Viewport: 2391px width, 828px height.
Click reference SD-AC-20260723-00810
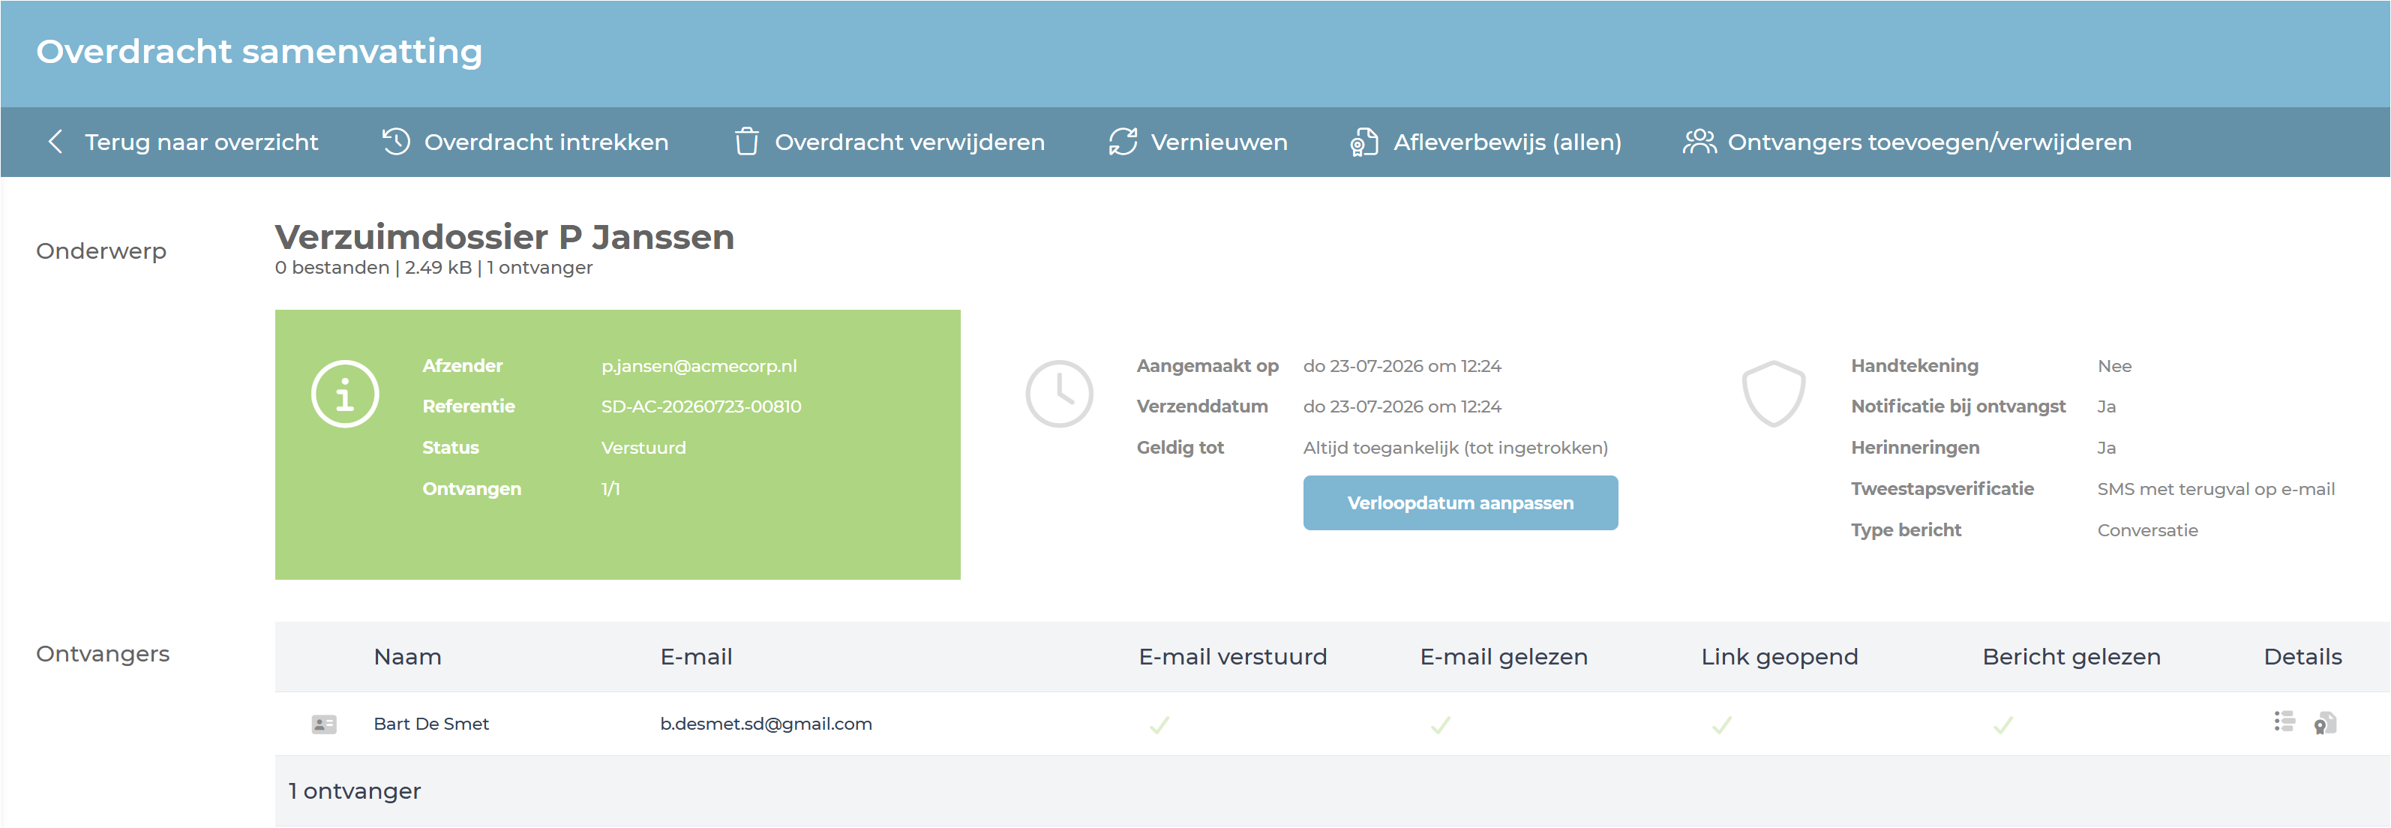tap(700, 406)
